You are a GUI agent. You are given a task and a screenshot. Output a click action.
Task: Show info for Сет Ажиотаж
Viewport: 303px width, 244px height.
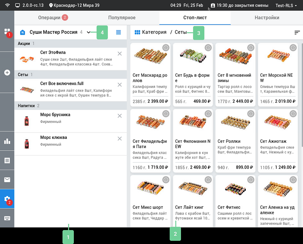(293, 114)
